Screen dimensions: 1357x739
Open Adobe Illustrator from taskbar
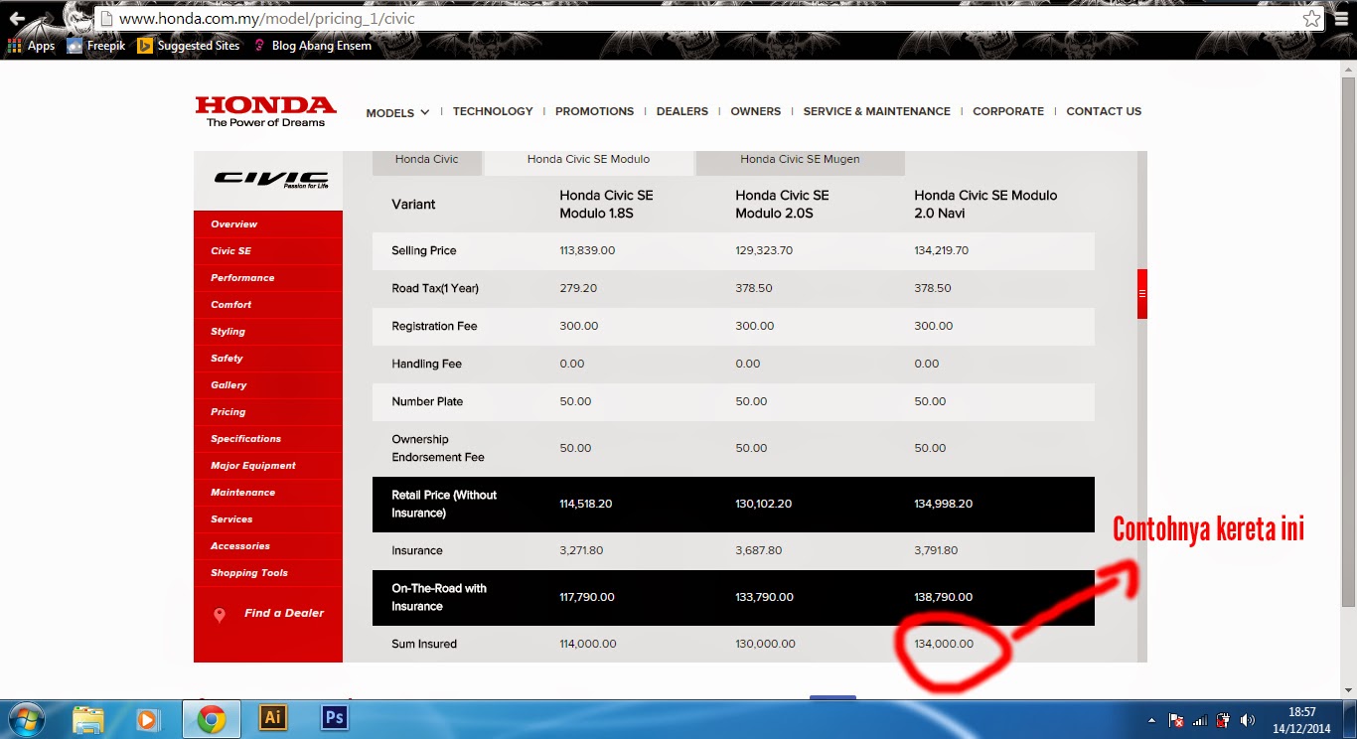[272, 717]
